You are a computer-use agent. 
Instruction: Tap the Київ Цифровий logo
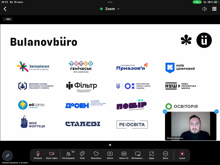click(x=180, y=68)
